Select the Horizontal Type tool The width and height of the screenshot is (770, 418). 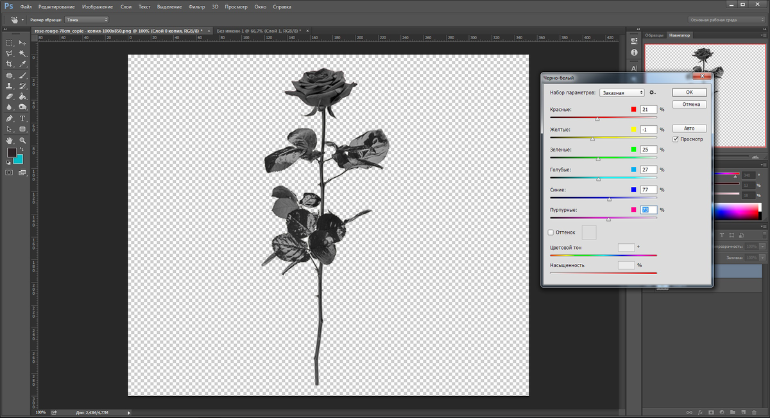pos(22,119)
